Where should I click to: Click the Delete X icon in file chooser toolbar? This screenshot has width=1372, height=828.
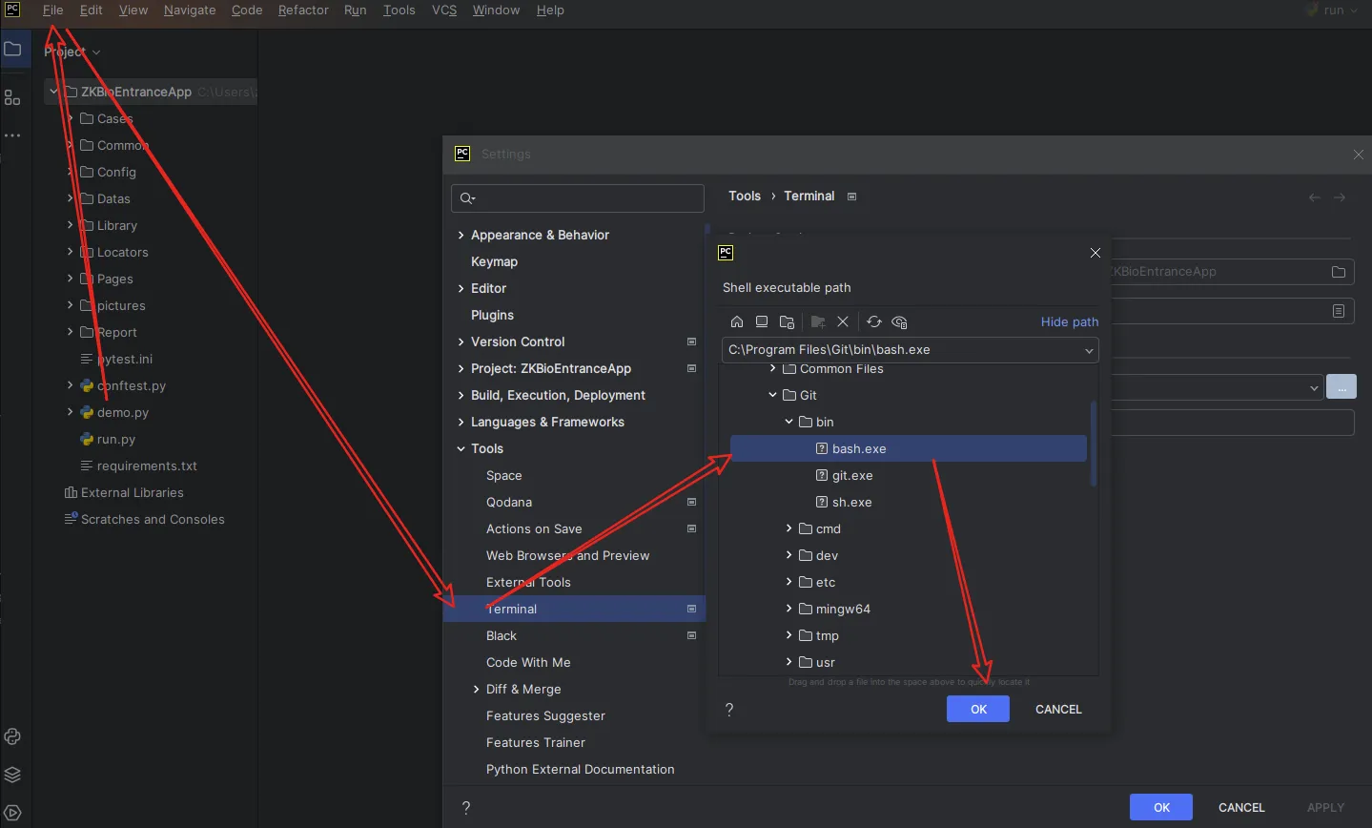(843, 321)
